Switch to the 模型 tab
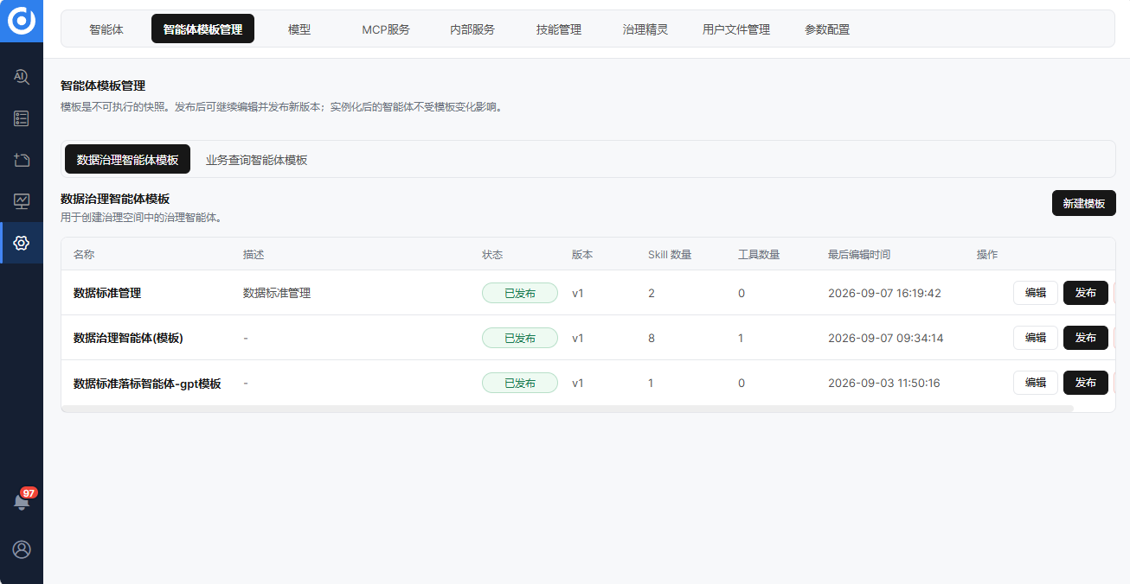Screen dimensions: 1130x584 pyautogui.click(x=299, y=29)
